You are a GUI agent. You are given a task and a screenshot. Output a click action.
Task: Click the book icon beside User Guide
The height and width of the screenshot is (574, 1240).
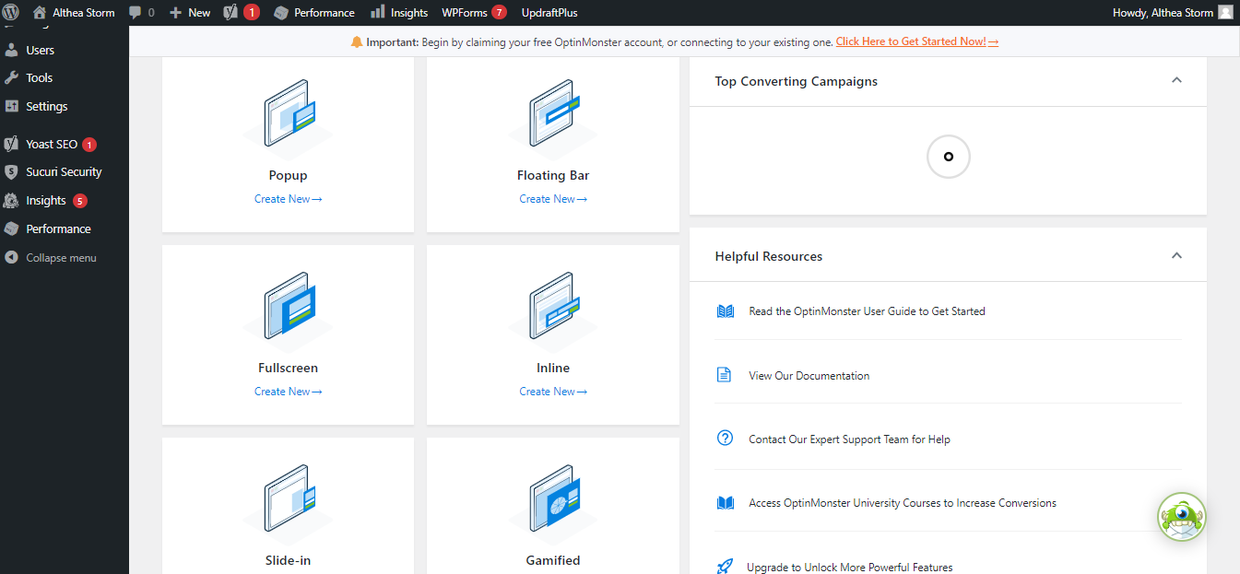(726, 311)
